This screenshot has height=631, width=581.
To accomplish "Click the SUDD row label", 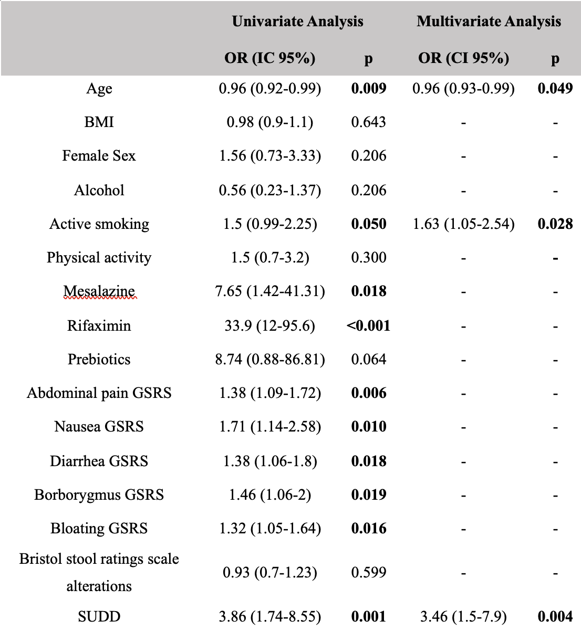I will click(x=99, y=617).
